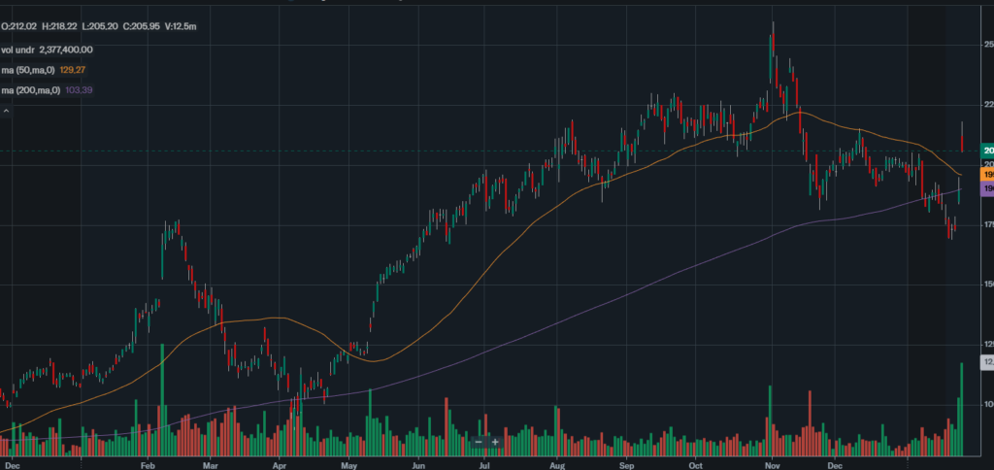
Task: Click the purple 200 MA price tag
Action: point(987,189)
